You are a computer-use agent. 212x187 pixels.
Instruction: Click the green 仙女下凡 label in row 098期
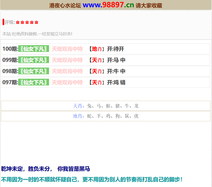34,71
